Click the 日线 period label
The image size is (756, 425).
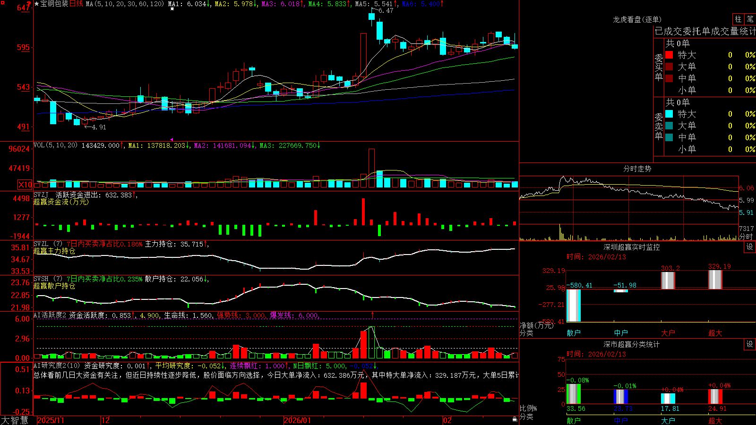[76, 4]
